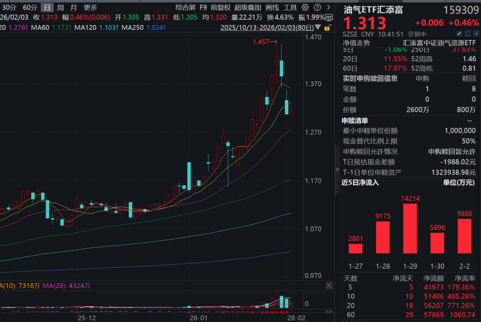Click the 20日 11.55% return value
The image size is (481, 322).
click(x=396, y=59)
